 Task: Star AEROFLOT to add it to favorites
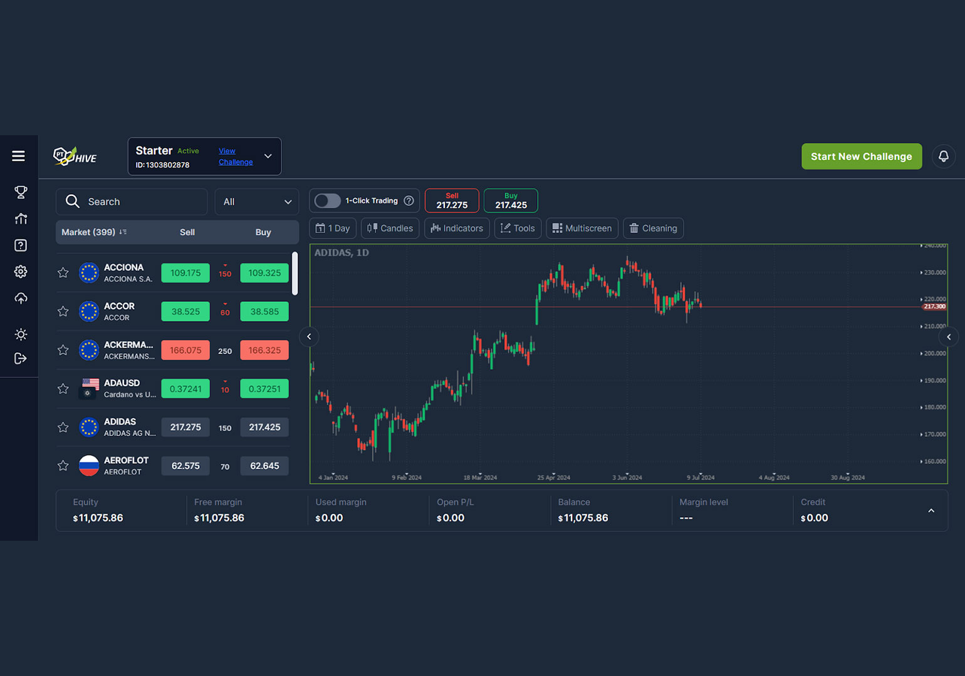pos(63,466)
